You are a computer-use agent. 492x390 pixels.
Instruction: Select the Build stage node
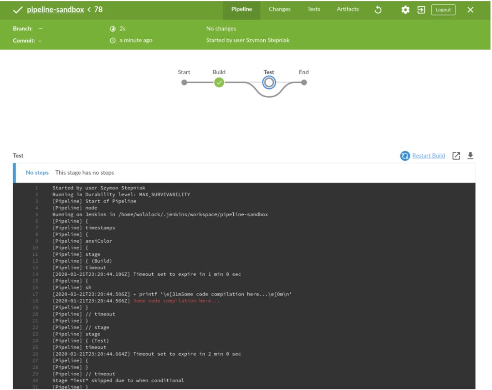pos(219,82)
